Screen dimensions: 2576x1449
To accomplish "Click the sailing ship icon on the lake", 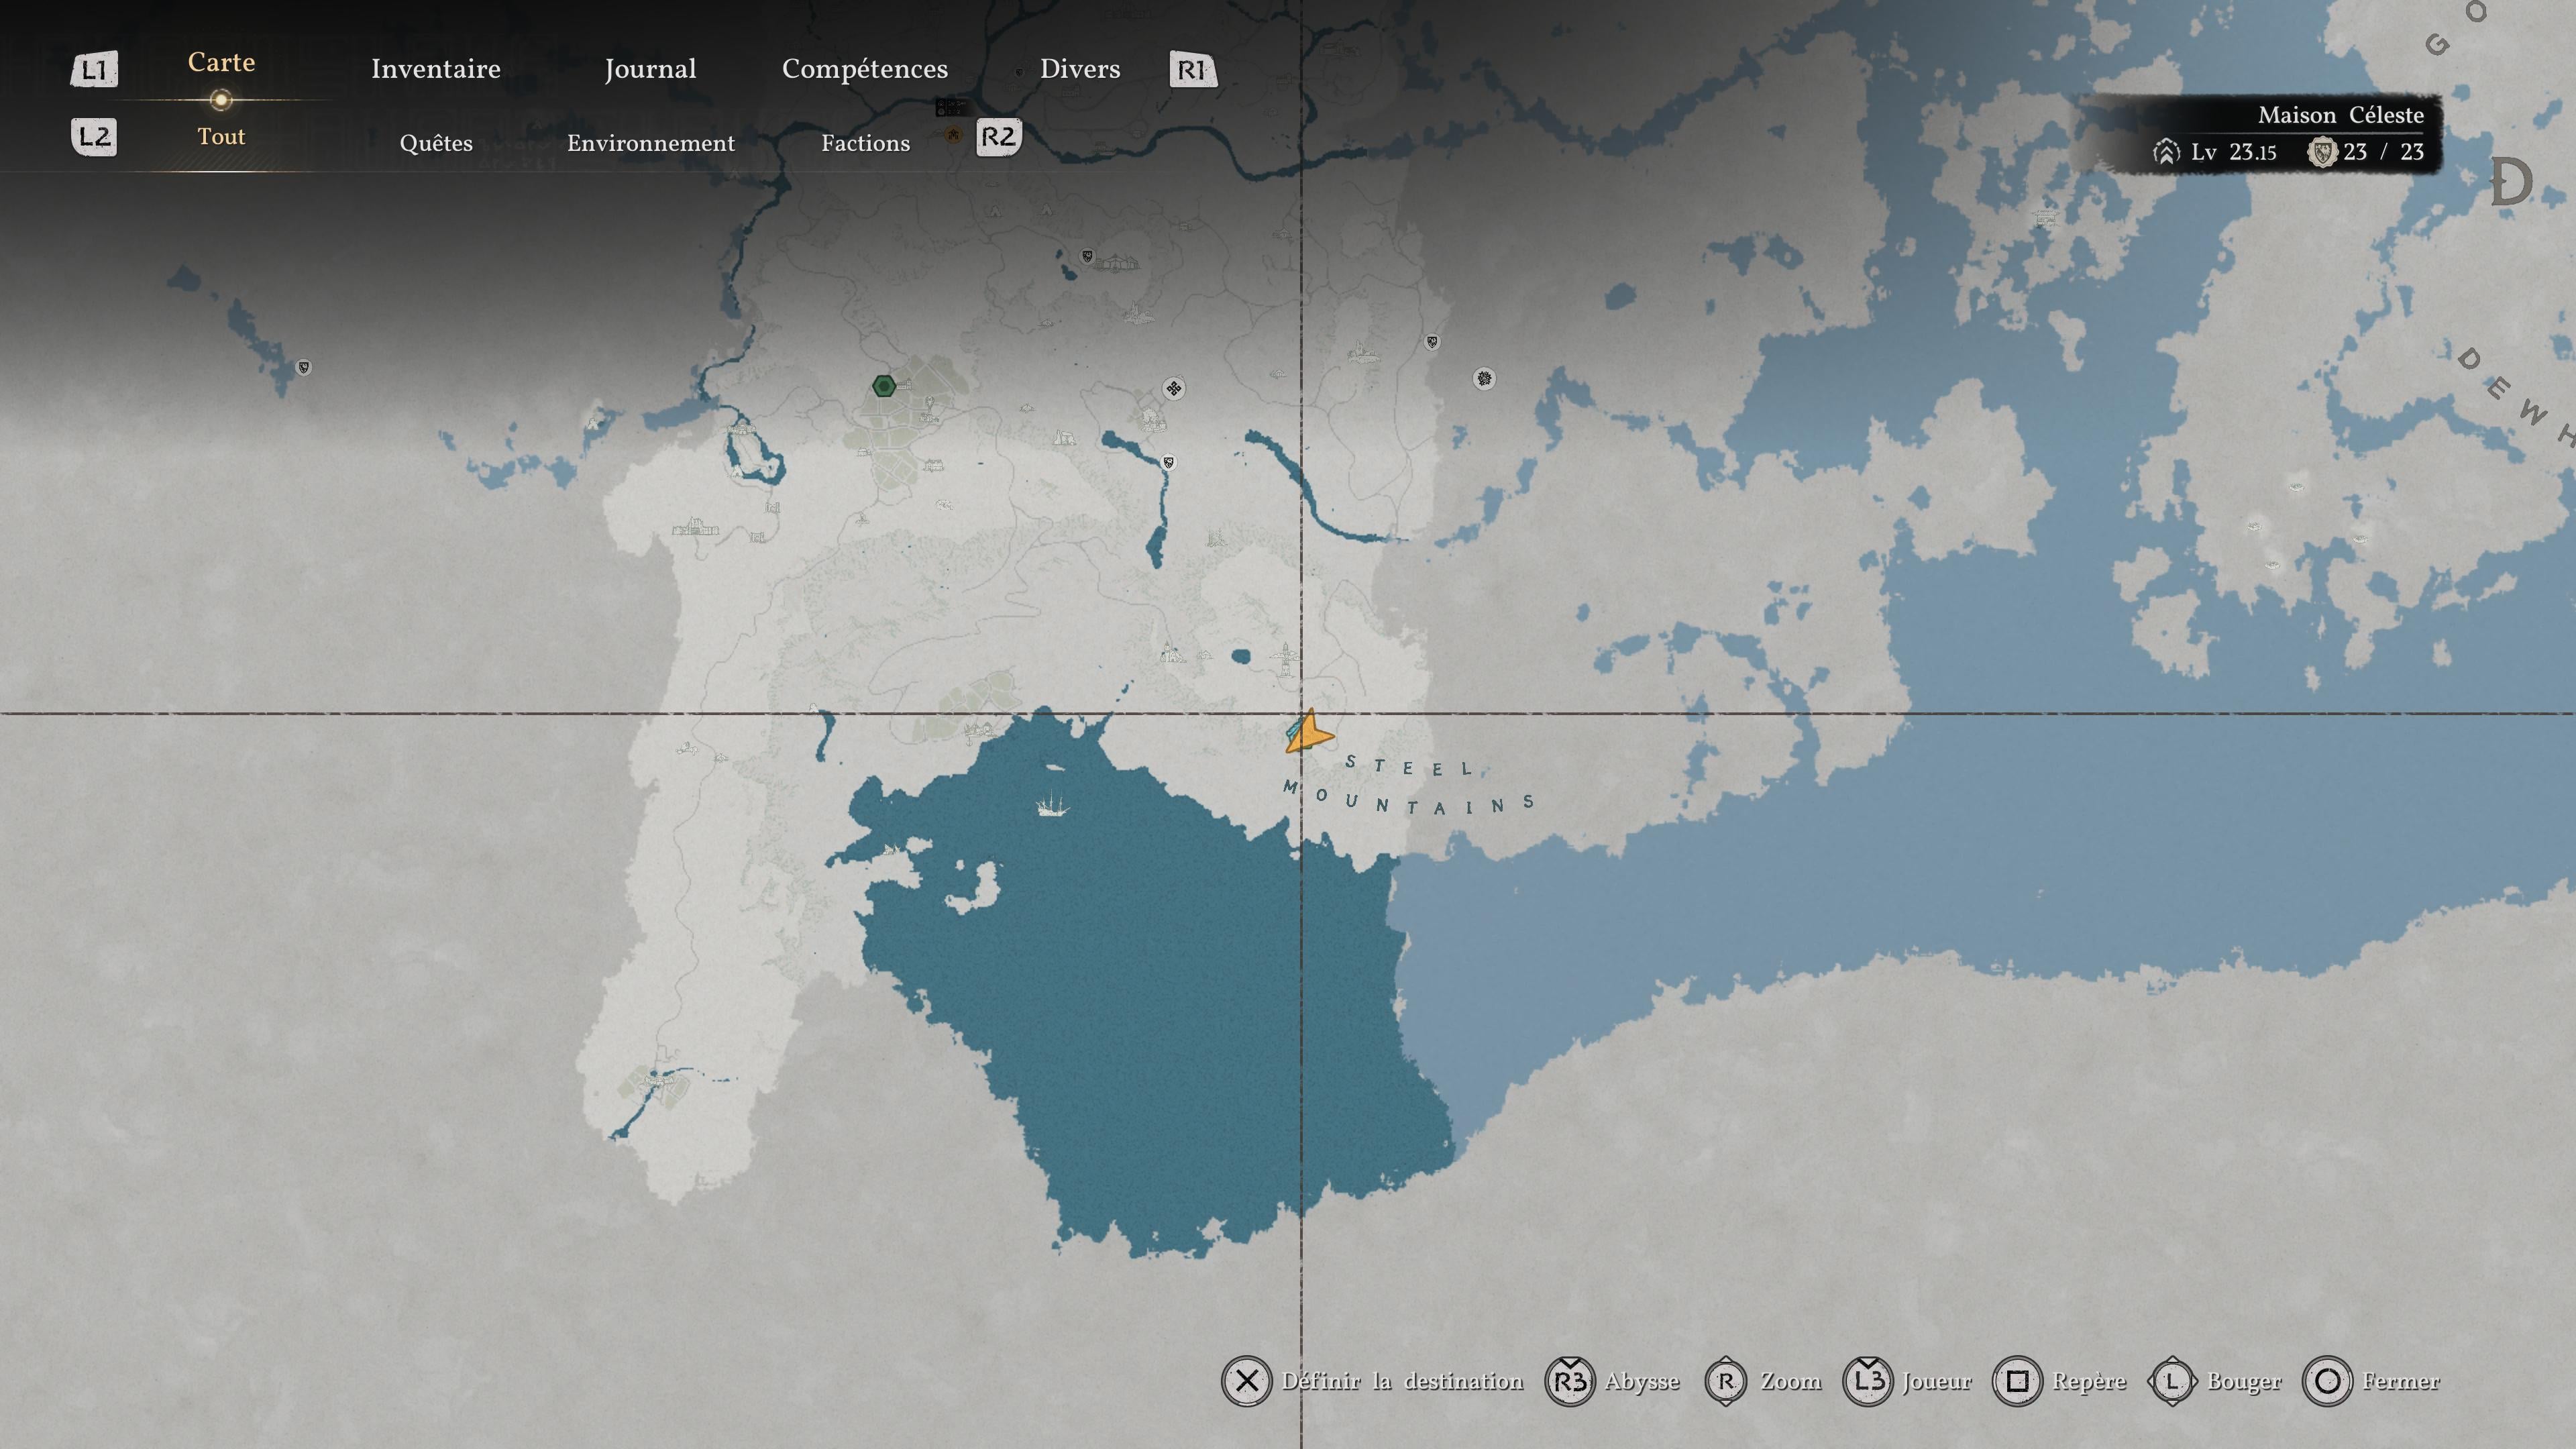I will point(1051,803).
